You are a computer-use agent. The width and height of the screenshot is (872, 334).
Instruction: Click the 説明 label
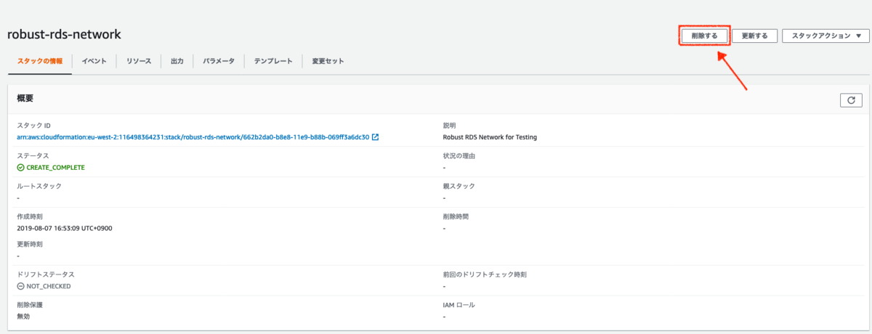[x=449, y=126]
